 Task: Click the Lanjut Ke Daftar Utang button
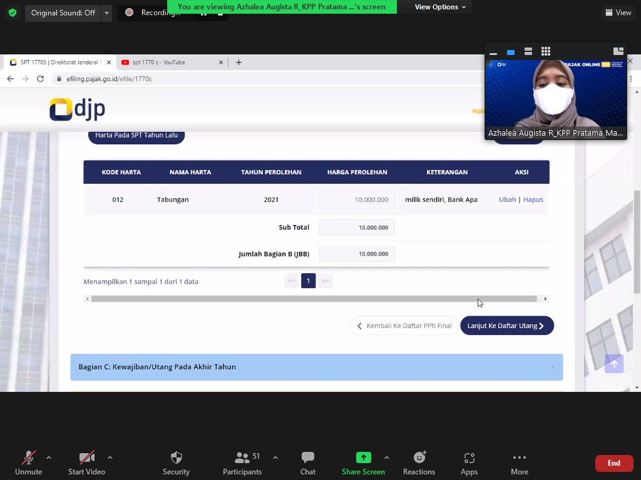click(506, 326)
